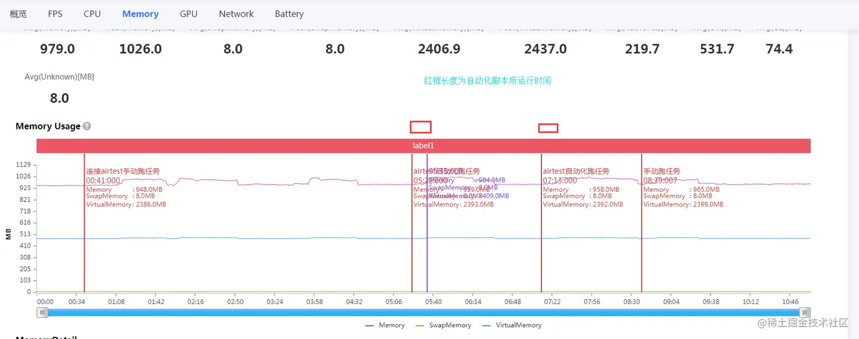Click the right range slider handle

point(805,312)
